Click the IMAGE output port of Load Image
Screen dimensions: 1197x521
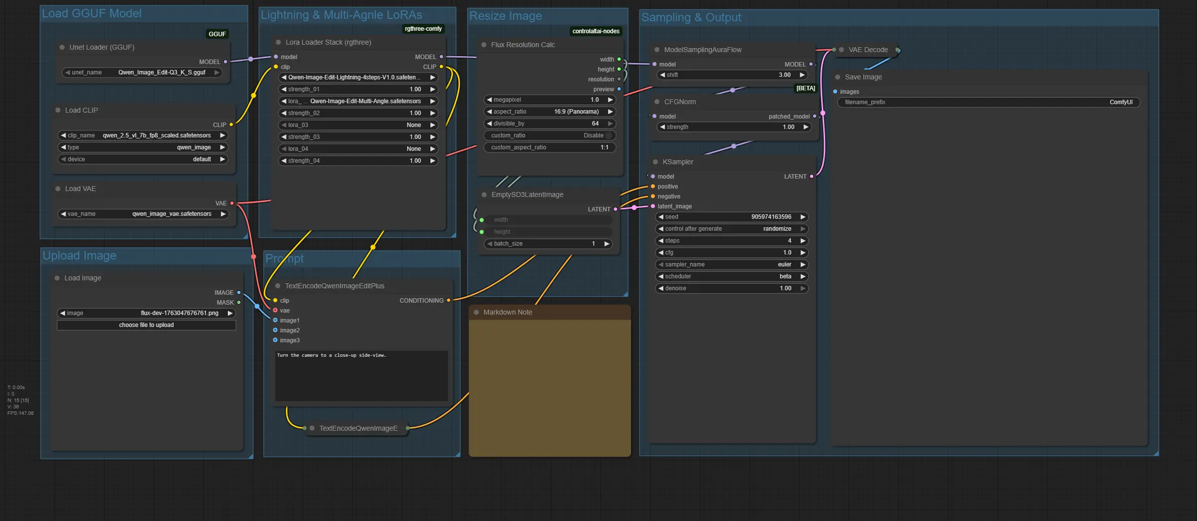tap(239, 293)
